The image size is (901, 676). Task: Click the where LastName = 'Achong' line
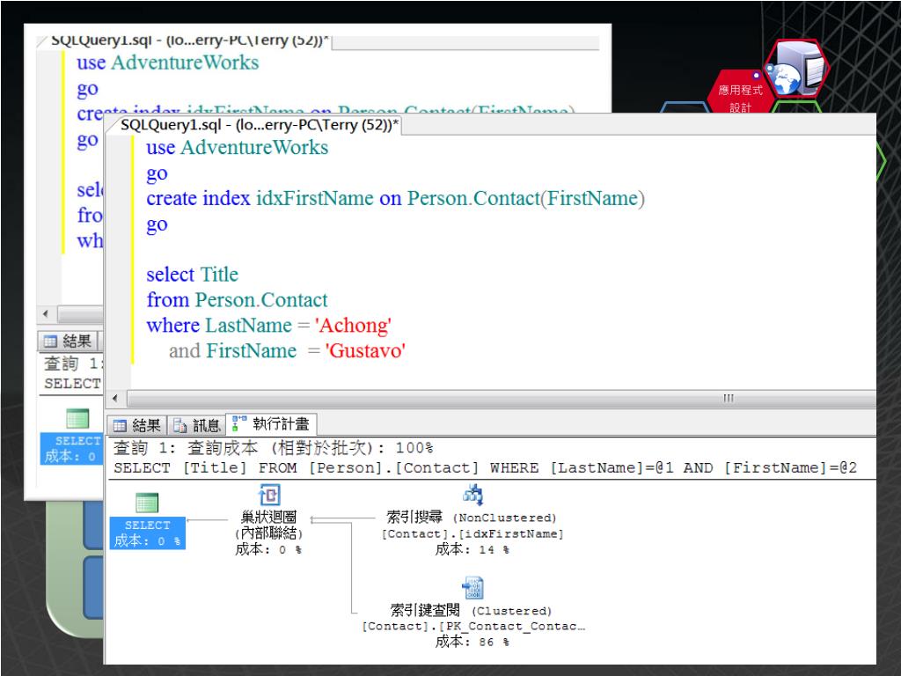pyautogui.click(x=269, y=326)
